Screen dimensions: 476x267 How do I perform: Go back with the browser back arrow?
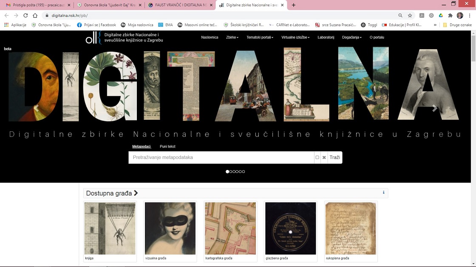[x=6, y=15]
